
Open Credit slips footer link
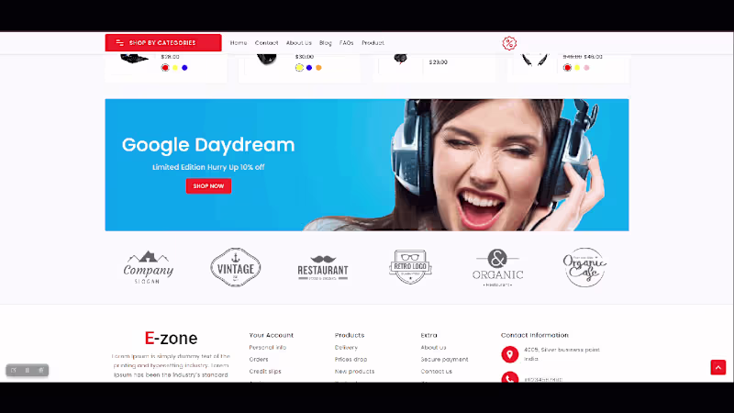click(x=265, y=372)
